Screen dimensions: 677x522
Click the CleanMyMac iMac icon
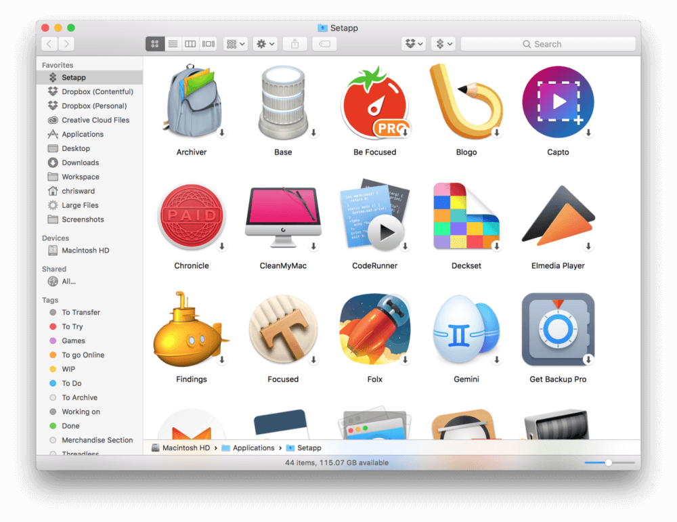pyautogui.click(x=283, y=217)
